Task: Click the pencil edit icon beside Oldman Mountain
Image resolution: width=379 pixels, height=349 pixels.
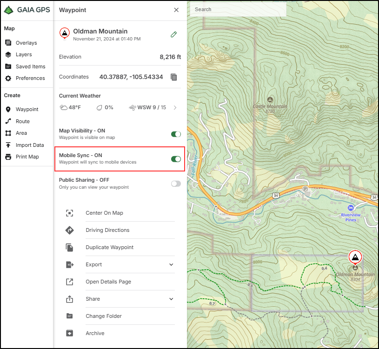Action: pyautogui.click(x=173, y=34)
